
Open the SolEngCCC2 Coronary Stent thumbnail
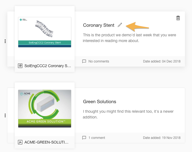(45, 32)
